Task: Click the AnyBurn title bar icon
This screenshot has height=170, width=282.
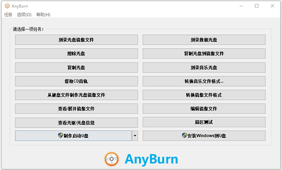Action: pyautogui.click(x=7, y=6)
